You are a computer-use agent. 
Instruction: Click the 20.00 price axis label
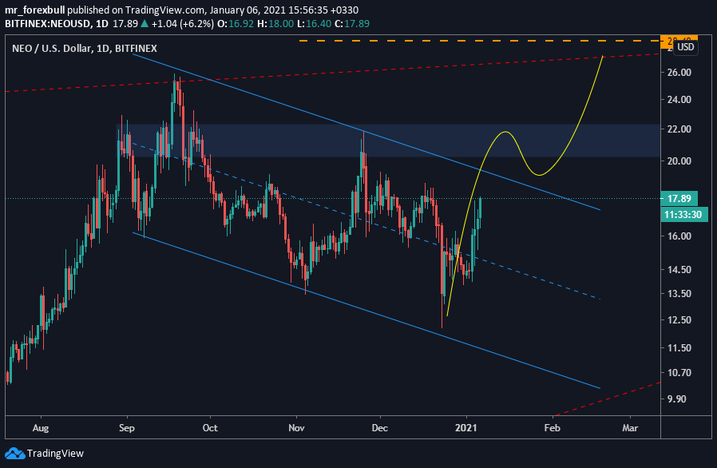click(679, 161)
